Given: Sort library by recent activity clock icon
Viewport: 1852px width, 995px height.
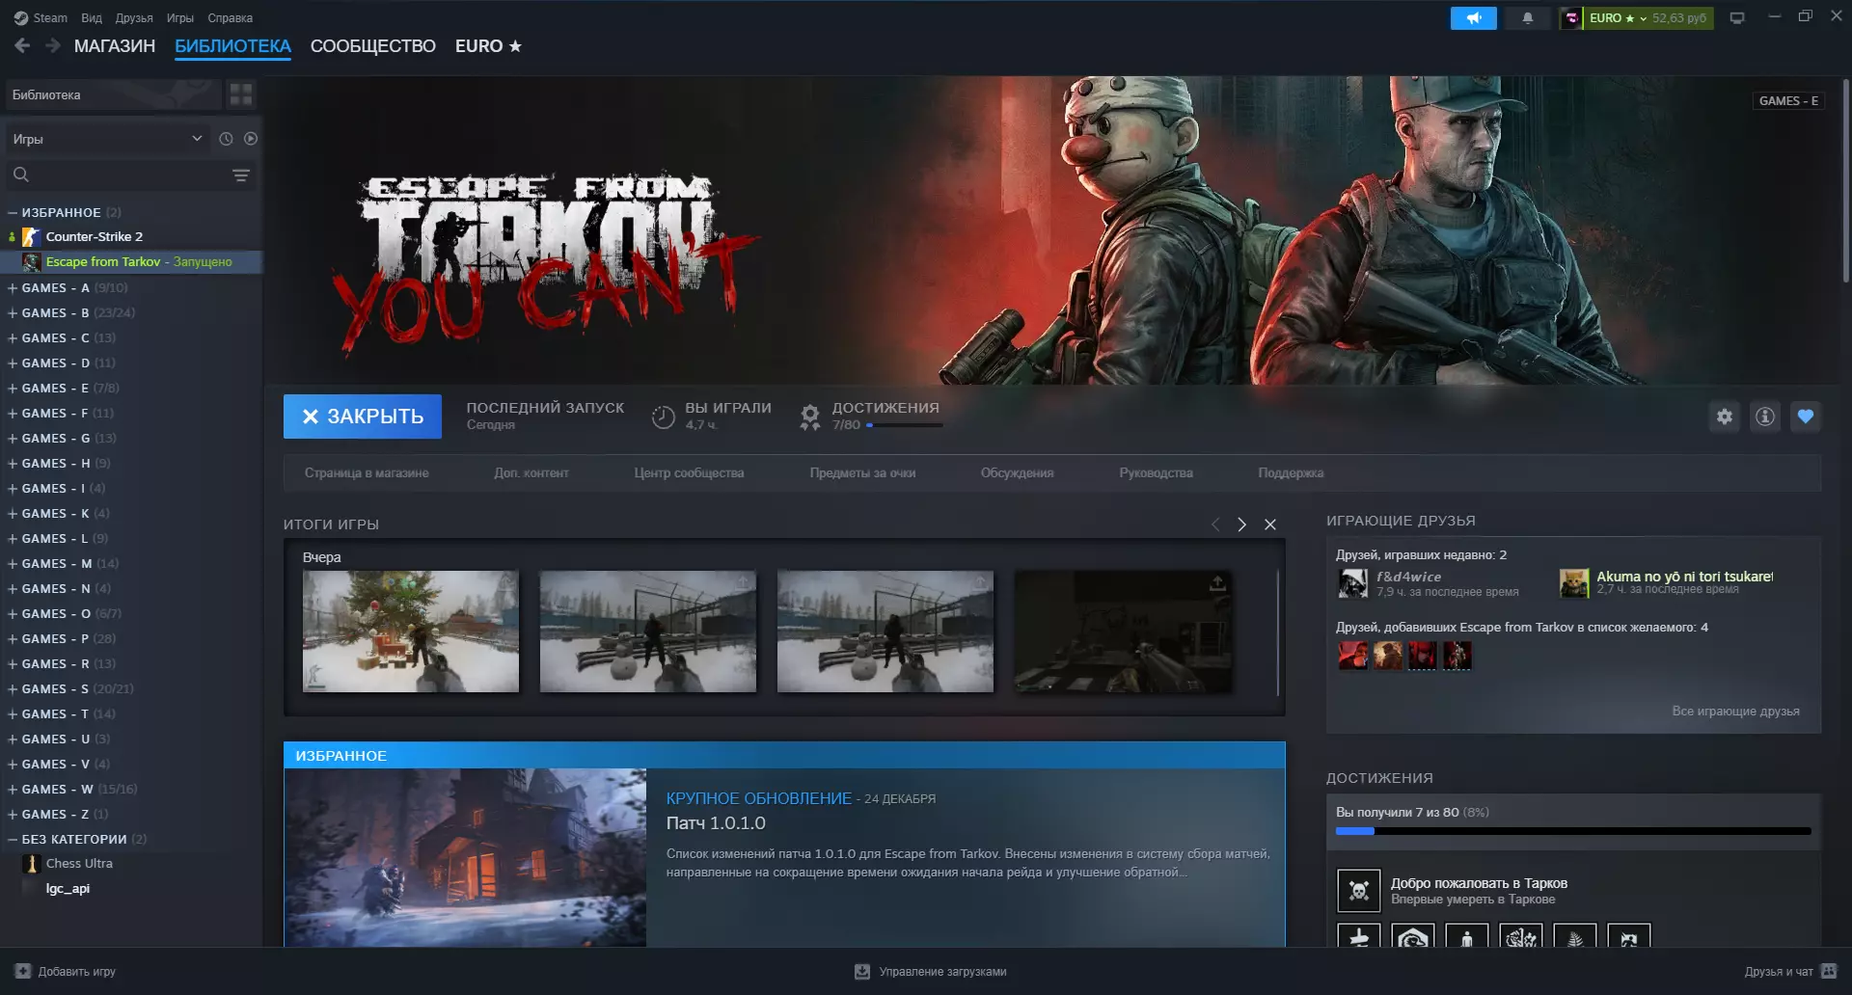Looking at the screenshot, I should (226, 139).
